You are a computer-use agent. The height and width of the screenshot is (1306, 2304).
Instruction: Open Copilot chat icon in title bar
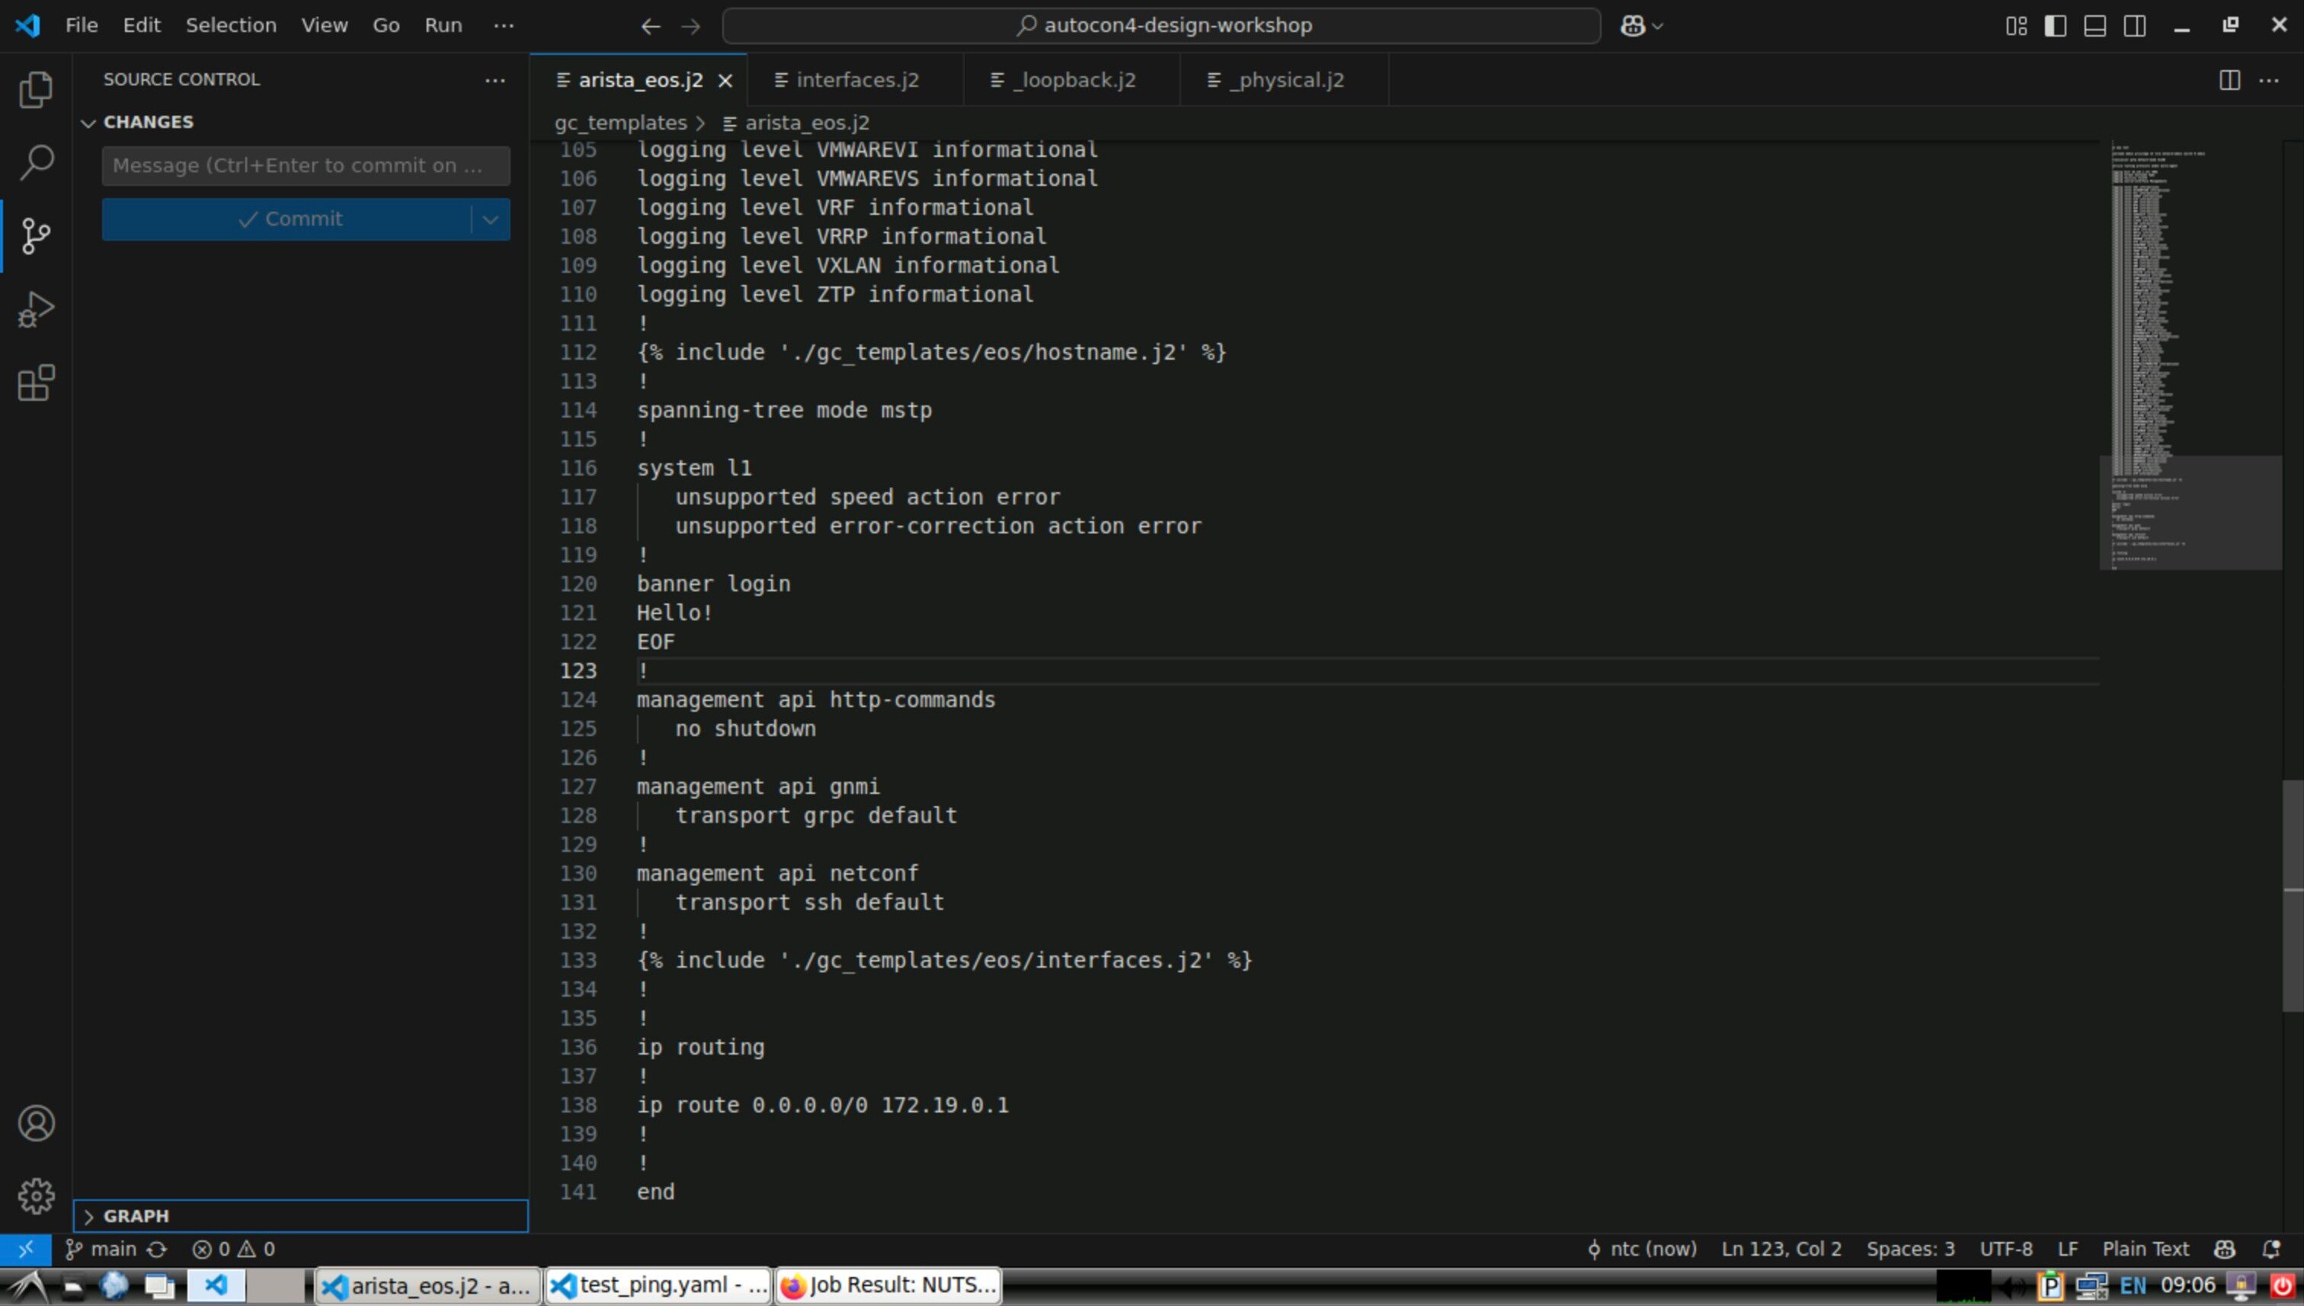pos(1632,26)
